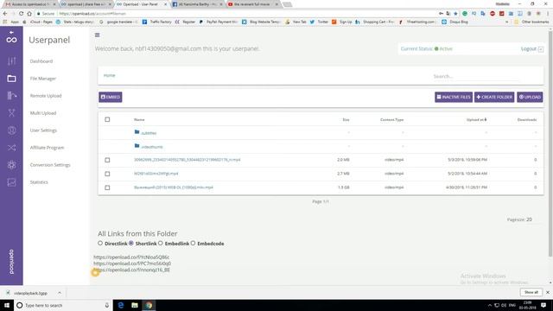Open Dashboard sliders icon in sidebar

coord(11,61)
